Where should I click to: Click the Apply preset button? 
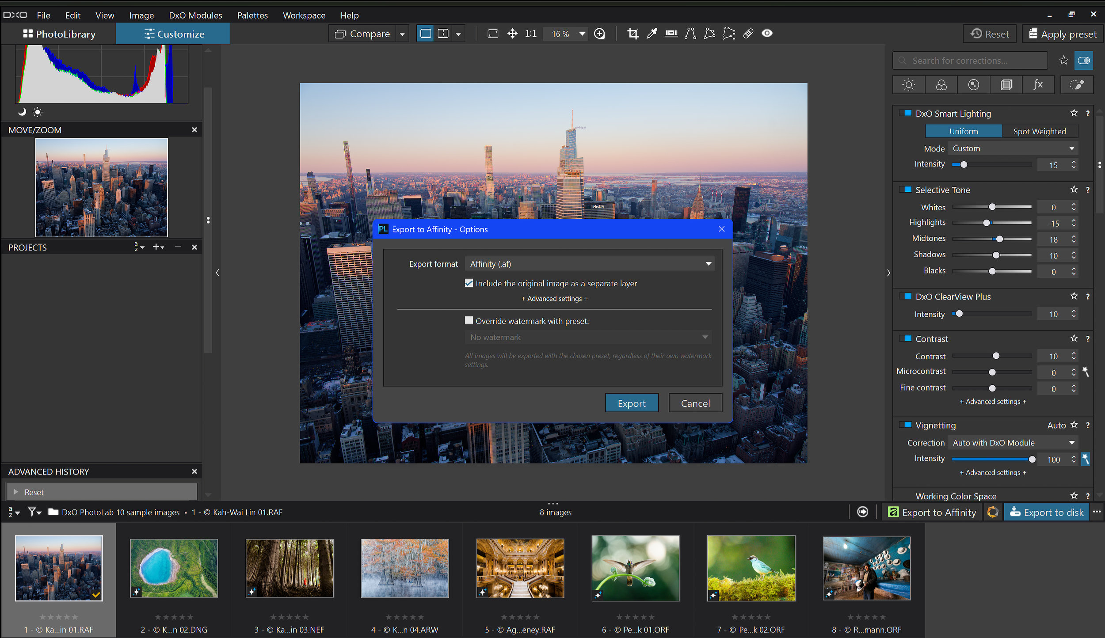click(x=1063, y=34)
